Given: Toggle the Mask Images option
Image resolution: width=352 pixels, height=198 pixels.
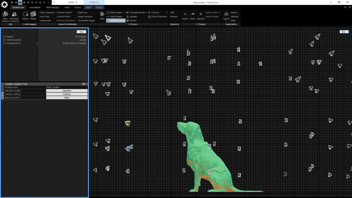Looking at the screenshot, I should click(x=114, y=12).
